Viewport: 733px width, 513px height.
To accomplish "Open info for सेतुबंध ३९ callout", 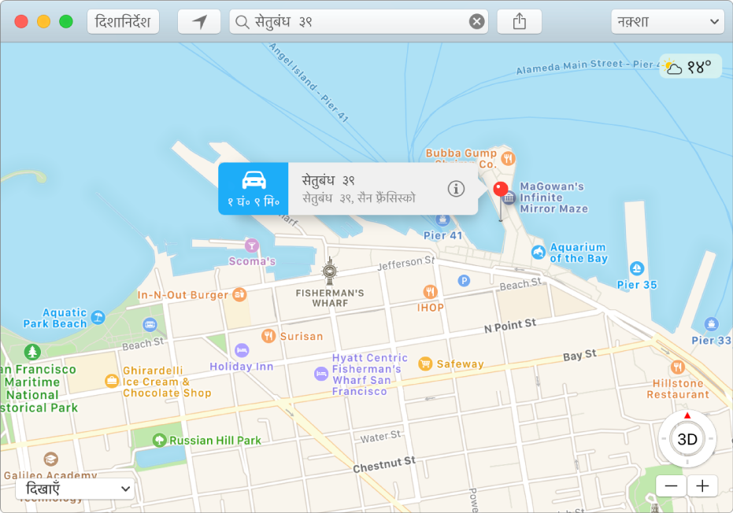I will [456, 189].
